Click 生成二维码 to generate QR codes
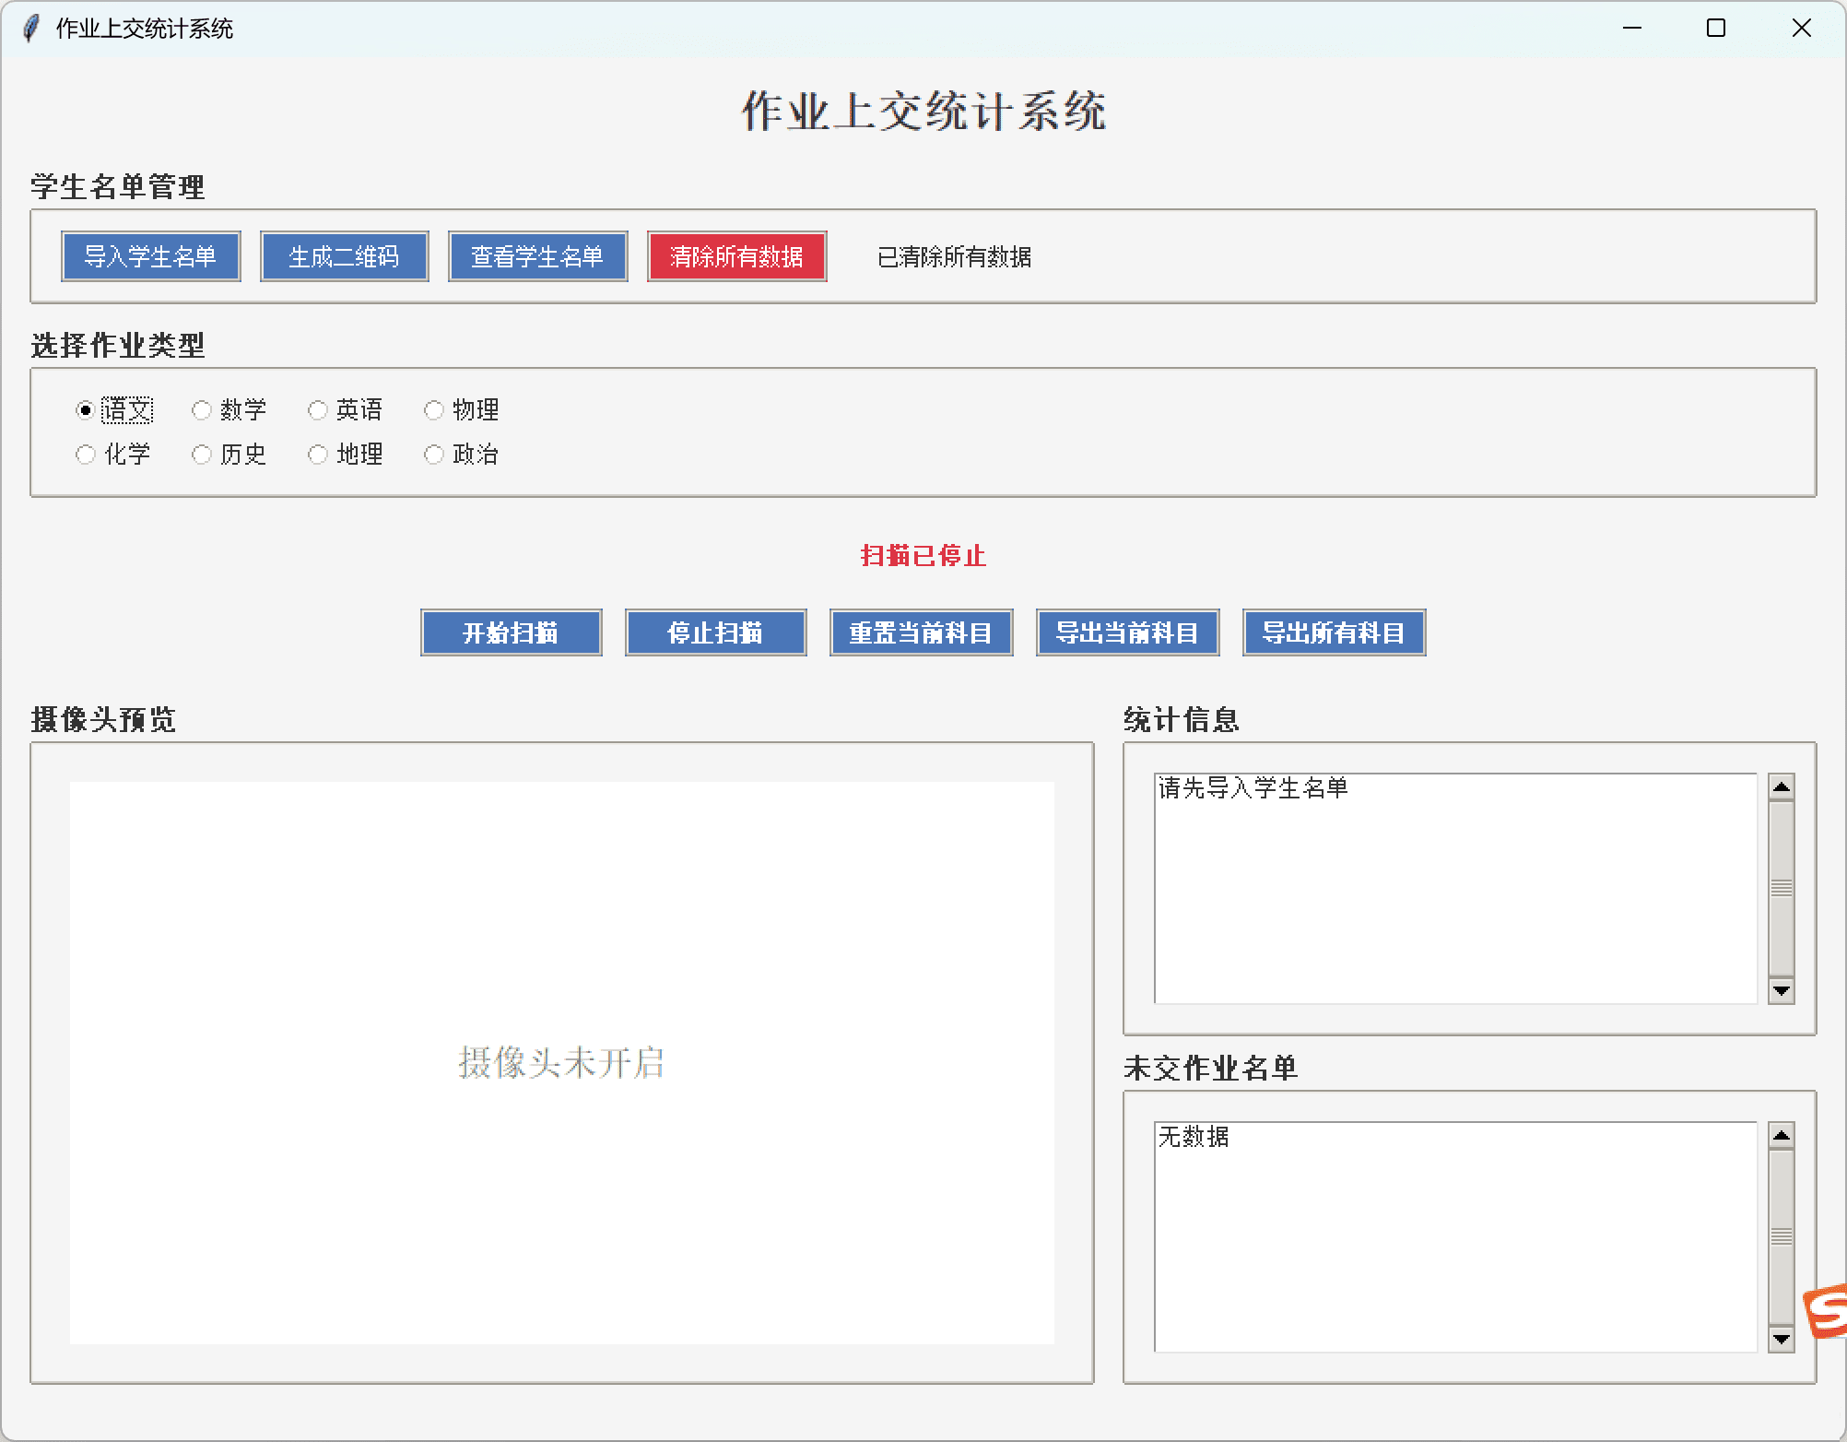Screen dimensions: 1847x1442 (x=344, y=256)
